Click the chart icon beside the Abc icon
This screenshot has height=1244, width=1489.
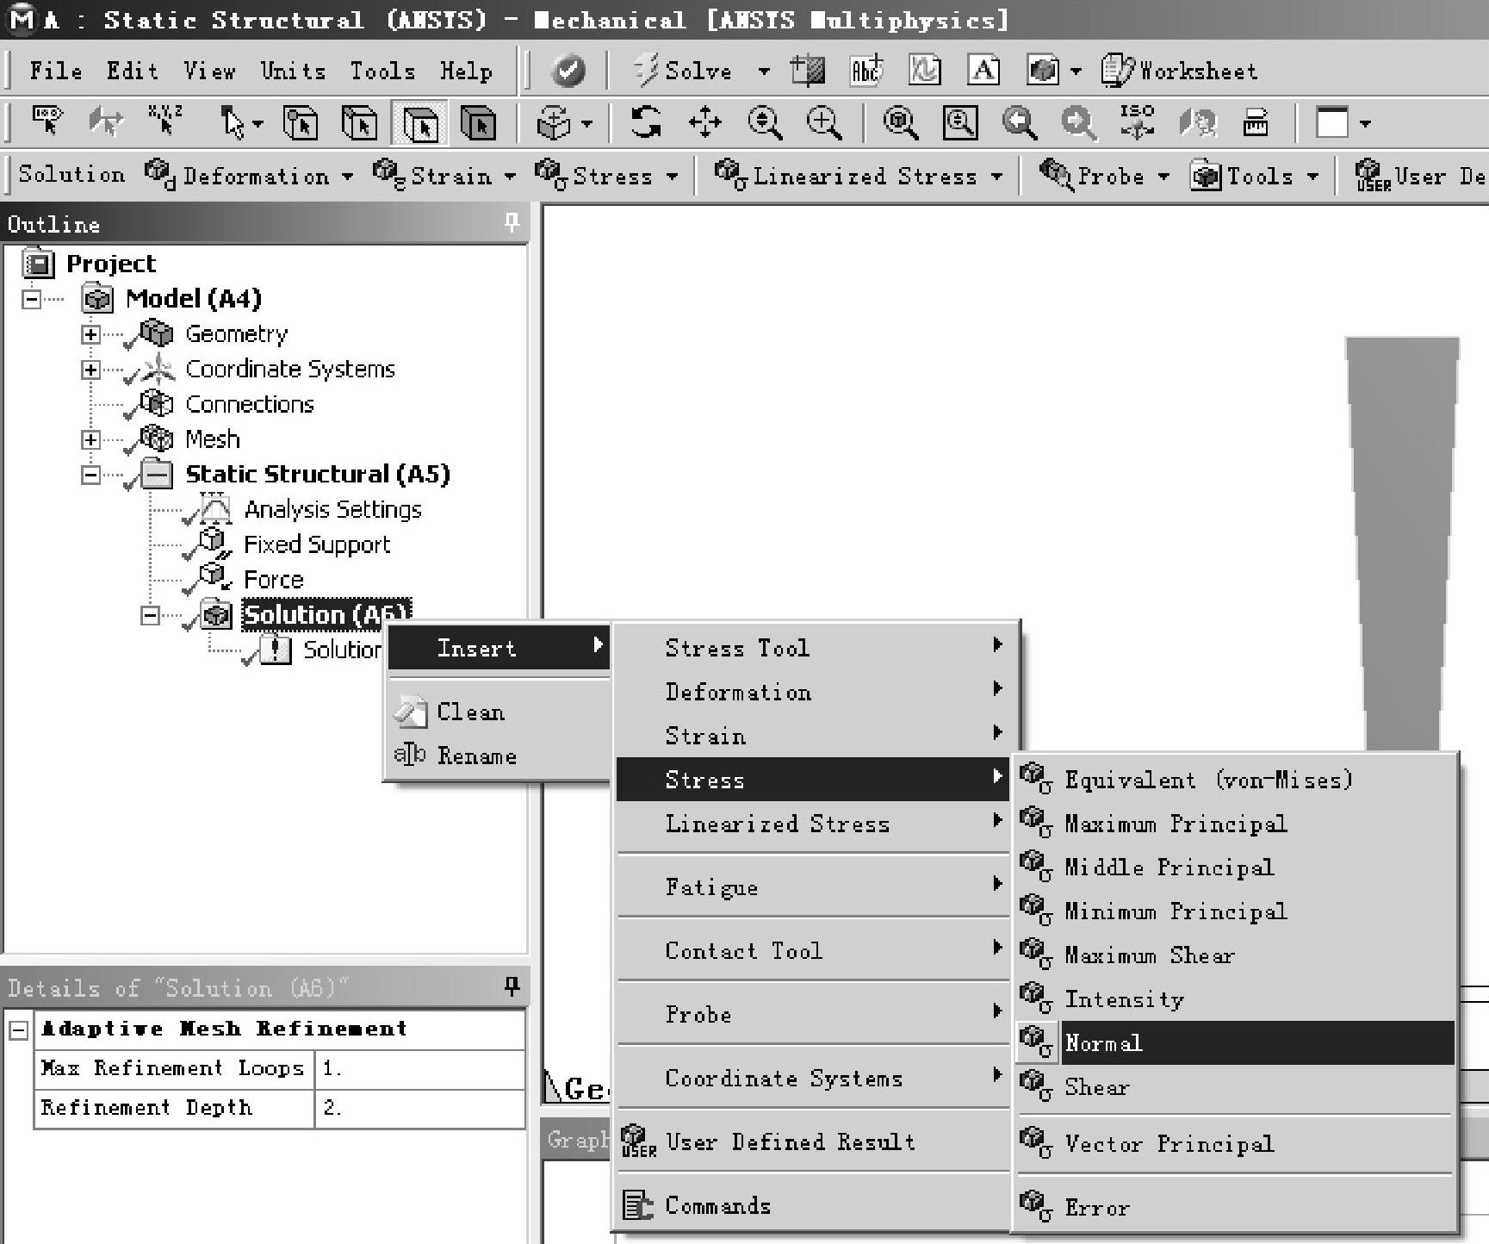tap(924, 71)
